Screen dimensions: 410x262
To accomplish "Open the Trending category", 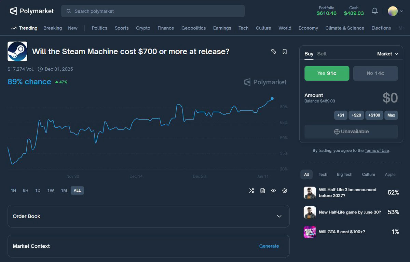I will [x=24, y=28].
